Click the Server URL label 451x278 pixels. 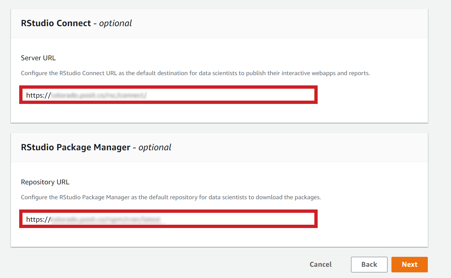coord(38,58)
